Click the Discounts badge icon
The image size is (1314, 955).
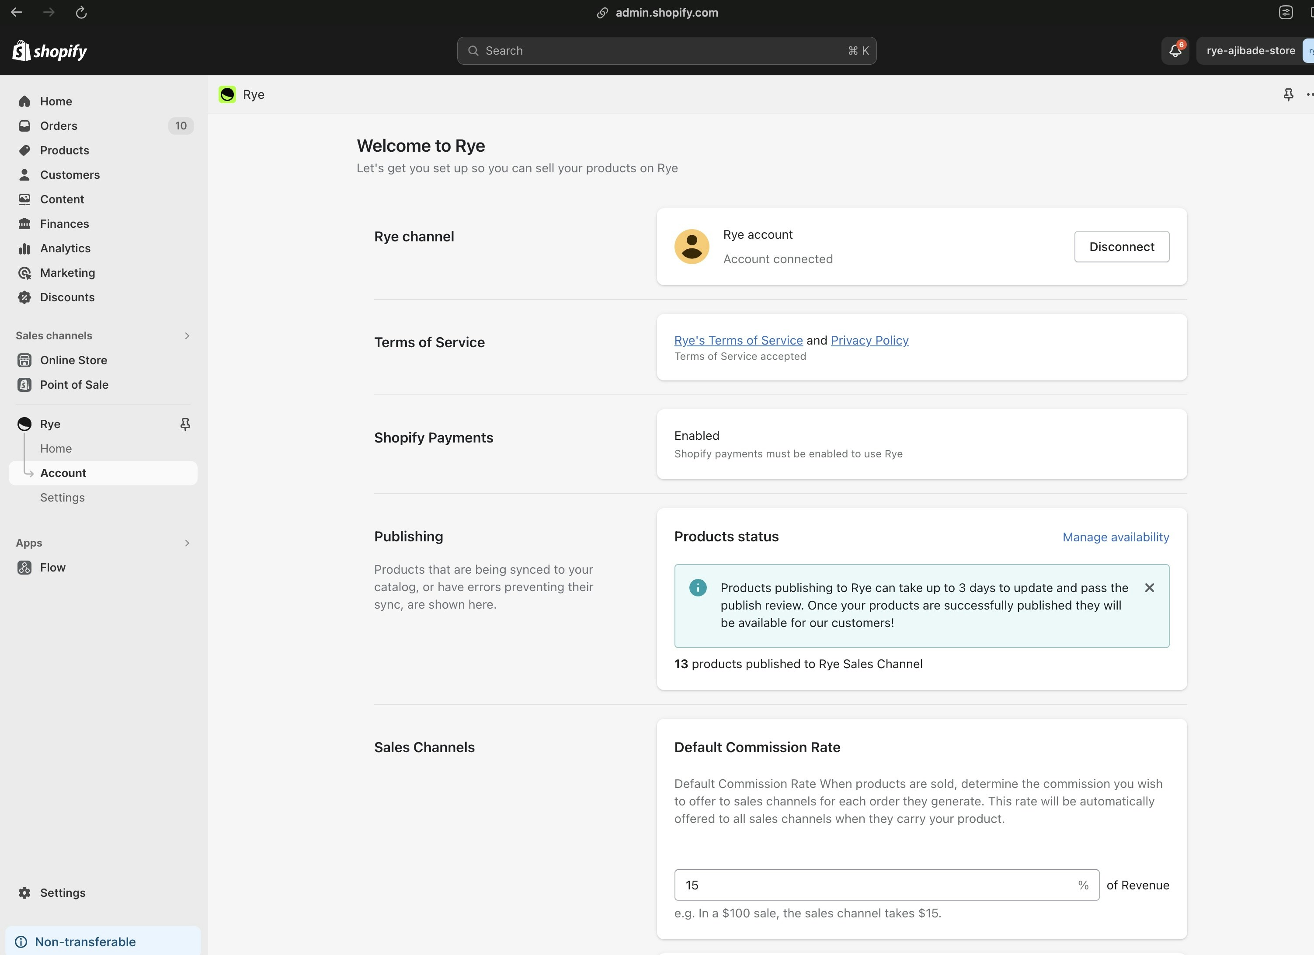pyautogui.click(x=24, y=297)
